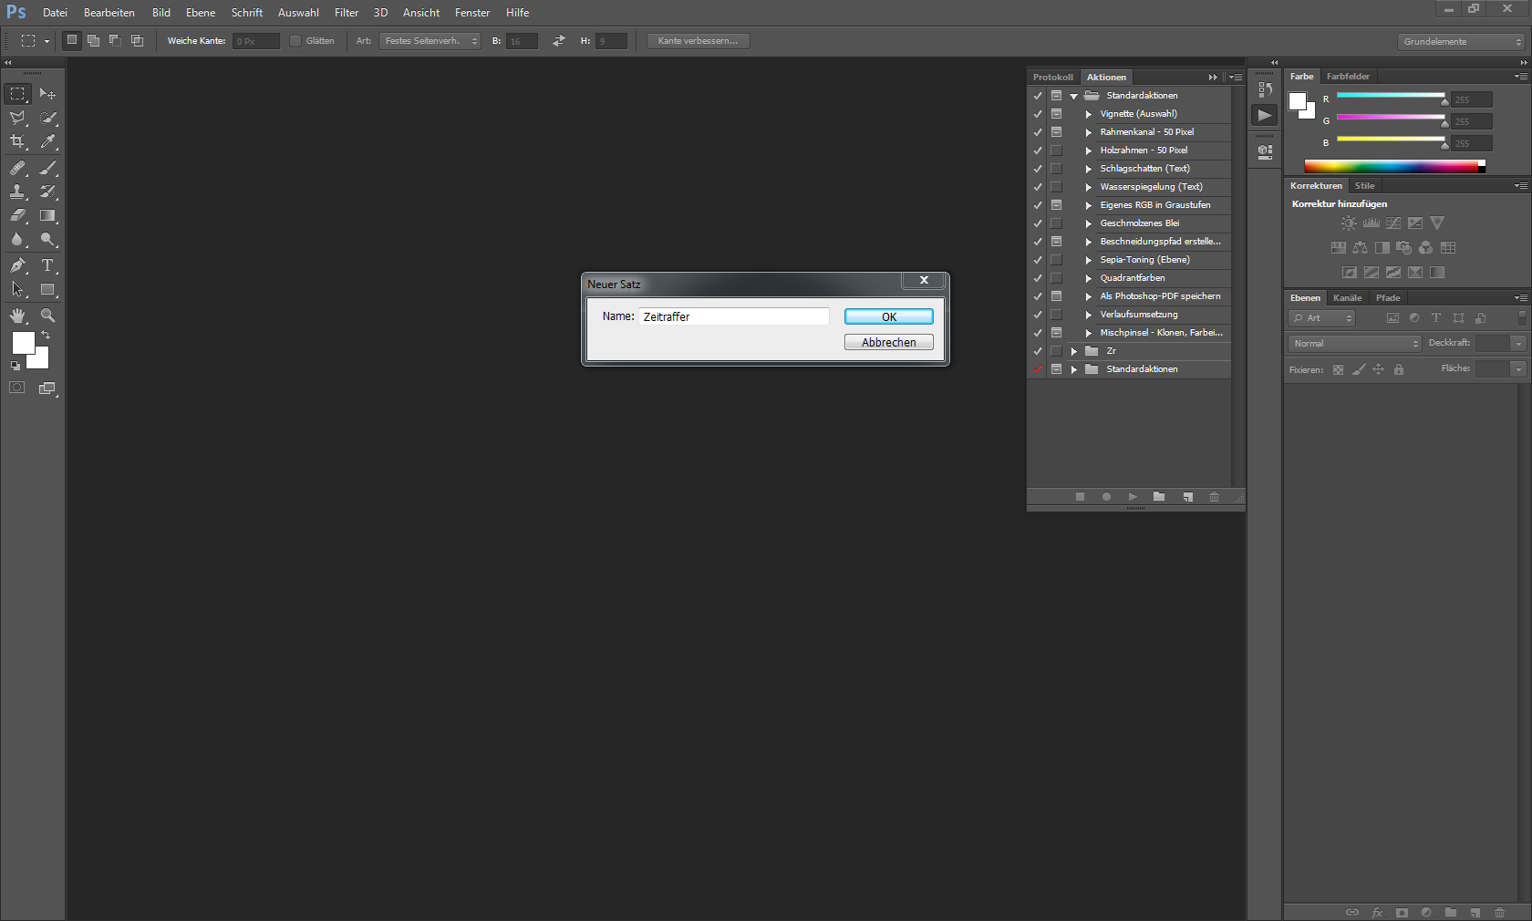
Task: Select the Move tool
Action: click(x=47, y=93)
